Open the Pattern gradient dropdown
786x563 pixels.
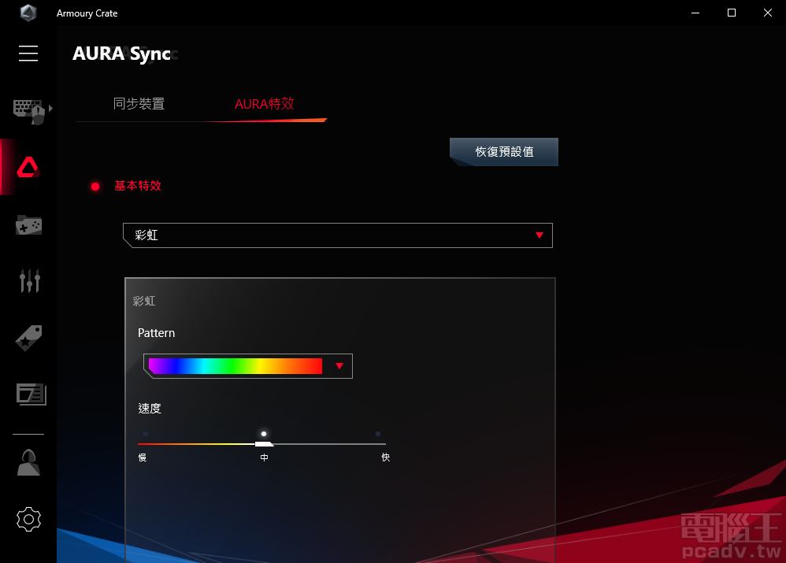339,365
